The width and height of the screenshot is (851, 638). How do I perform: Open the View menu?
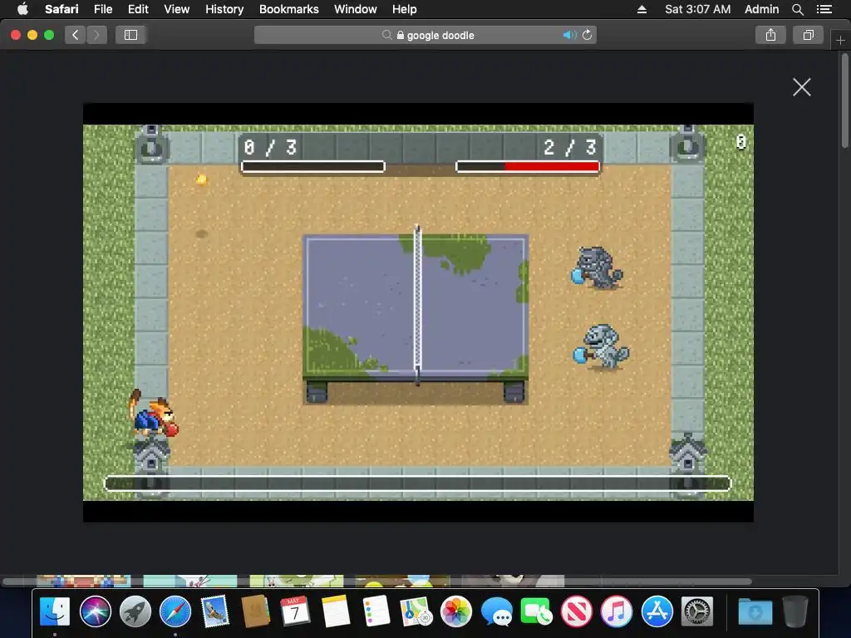click(176, 9)
